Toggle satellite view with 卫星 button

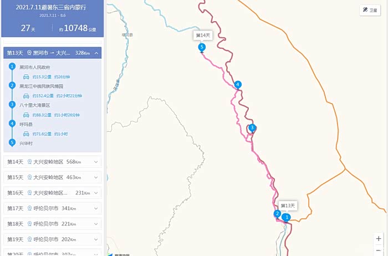click(370, 10)
